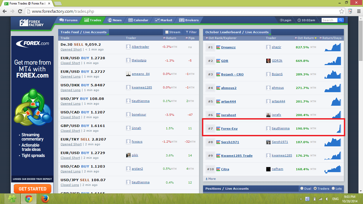Click GET STARTED ad button
The width and height of the screenshot is (363, 204).
tap(32, 189)
